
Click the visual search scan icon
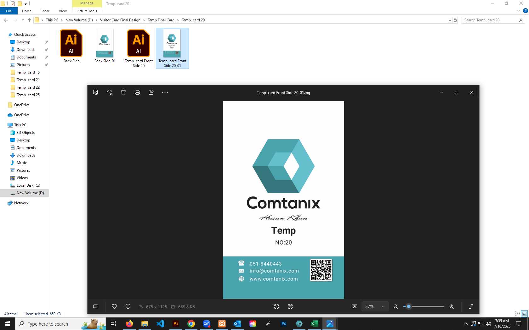click(276, 306)
